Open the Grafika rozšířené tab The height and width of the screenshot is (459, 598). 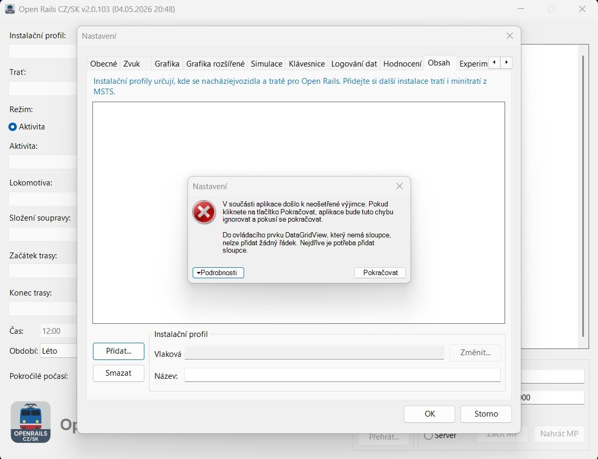tap(215, 63)
